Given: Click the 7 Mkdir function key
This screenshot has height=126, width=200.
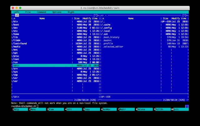Looking at the screenshot, I should [126, 109].
